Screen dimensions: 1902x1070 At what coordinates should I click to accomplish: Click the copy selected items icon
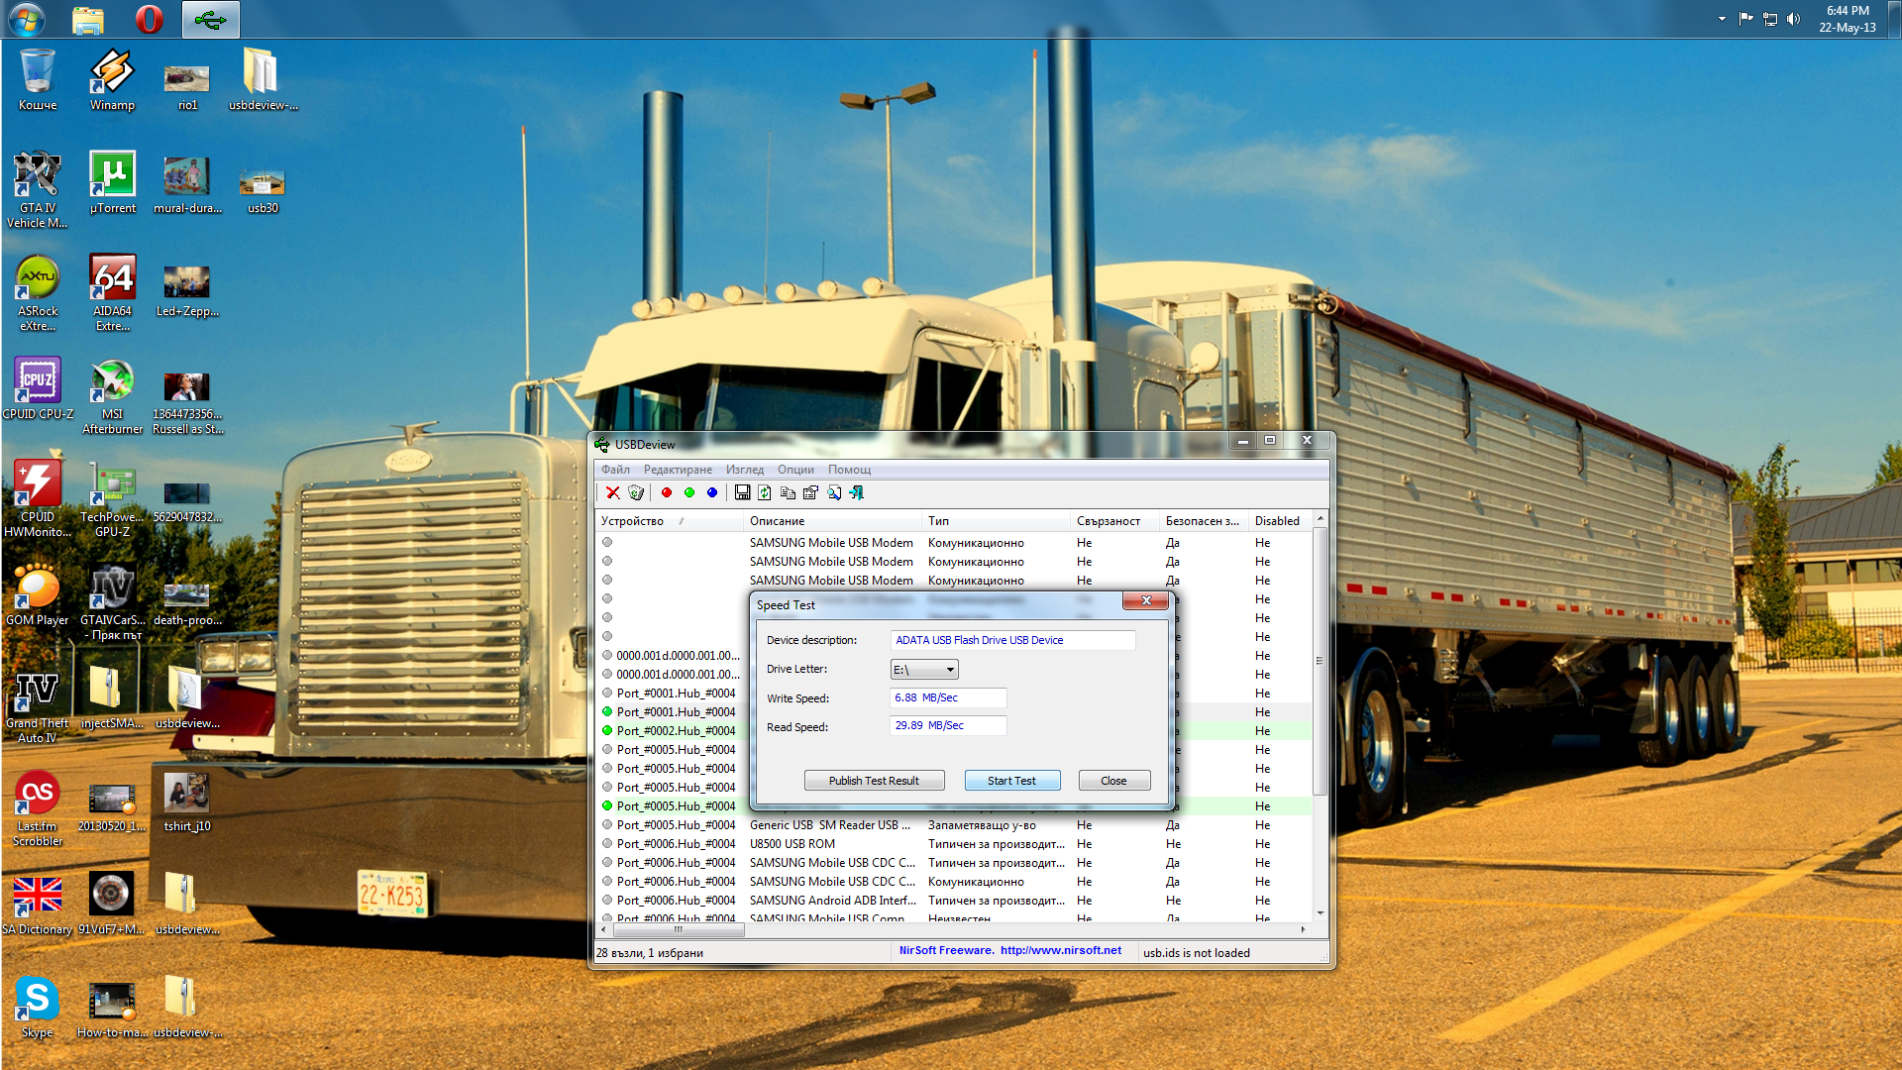(788, 493)
